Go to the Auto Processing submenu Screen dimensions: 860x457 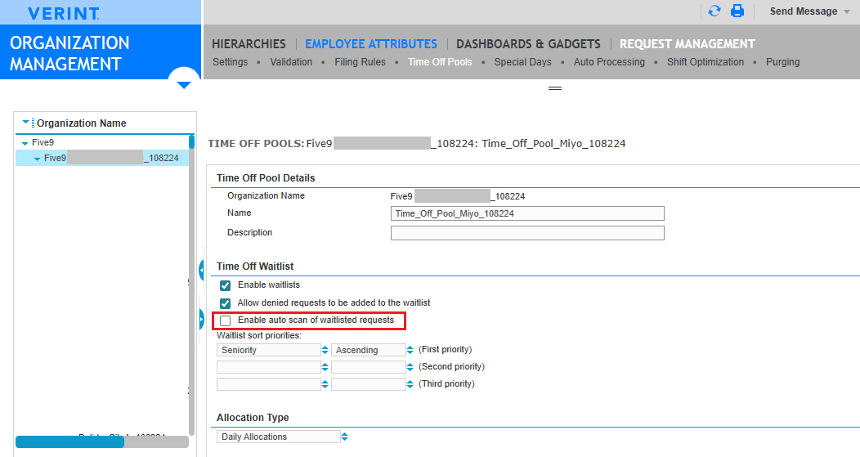pyautogui.click(x=609, y=62)
